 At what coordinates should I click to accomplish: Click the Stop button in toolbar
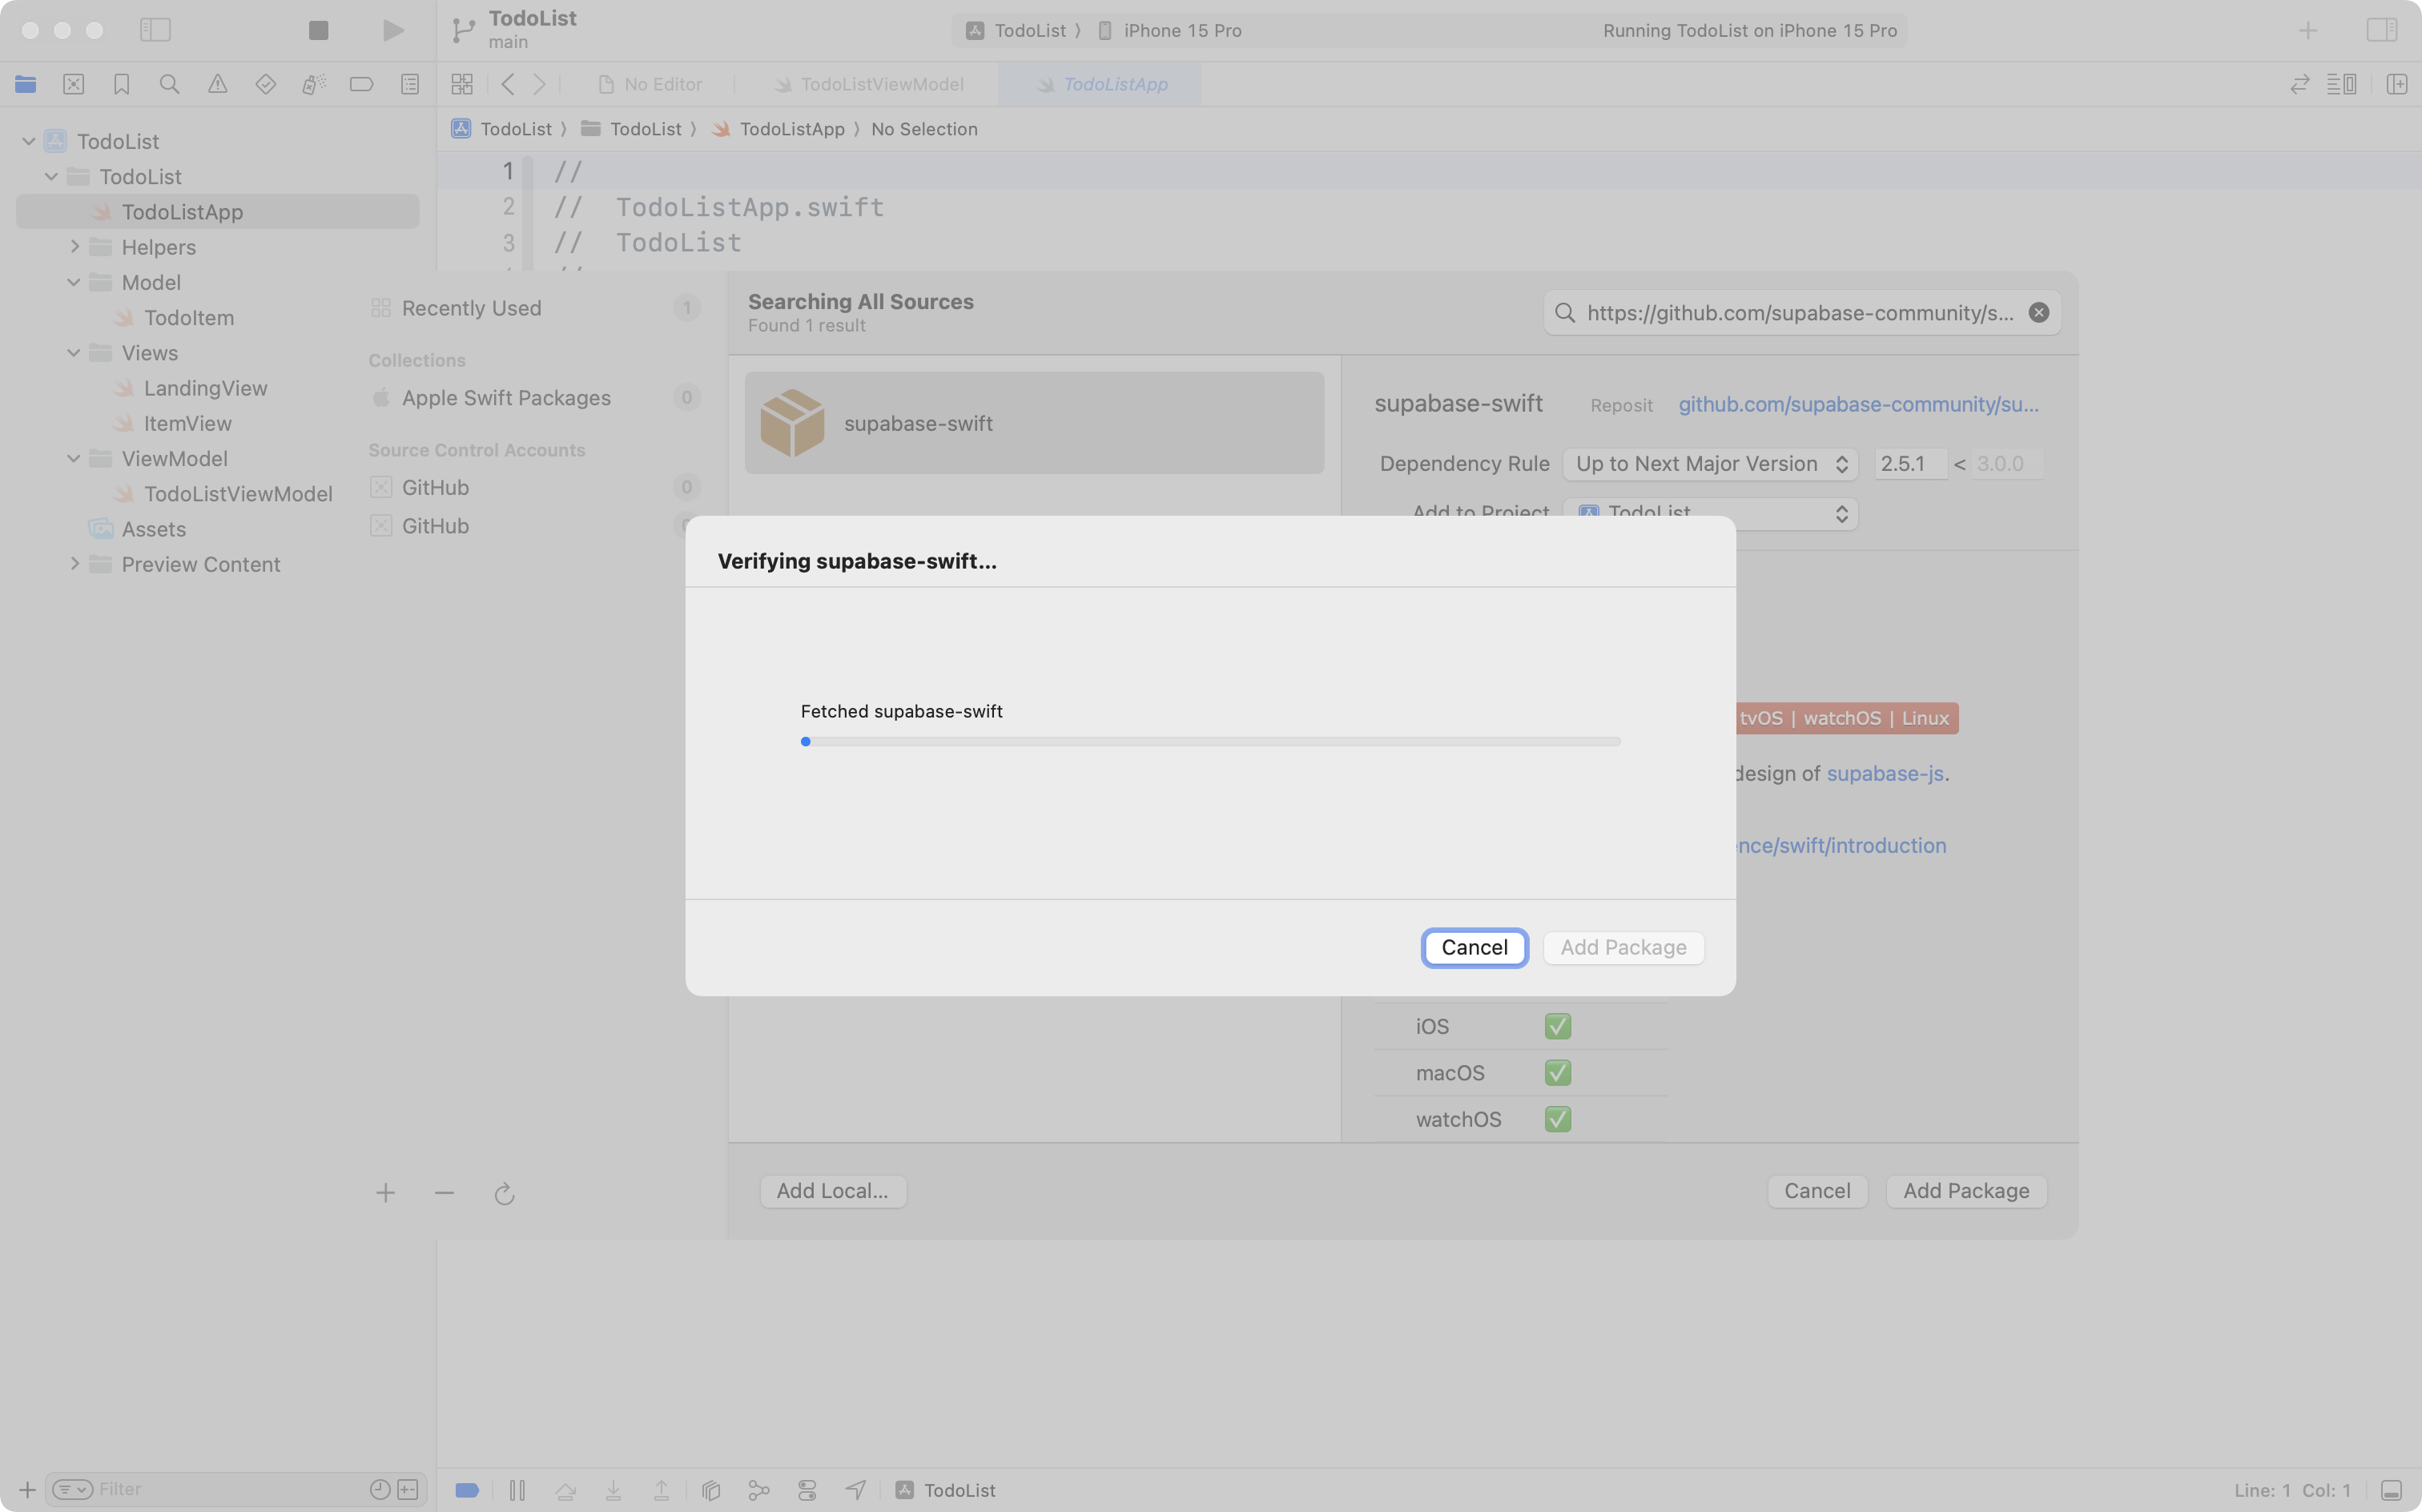318,30
